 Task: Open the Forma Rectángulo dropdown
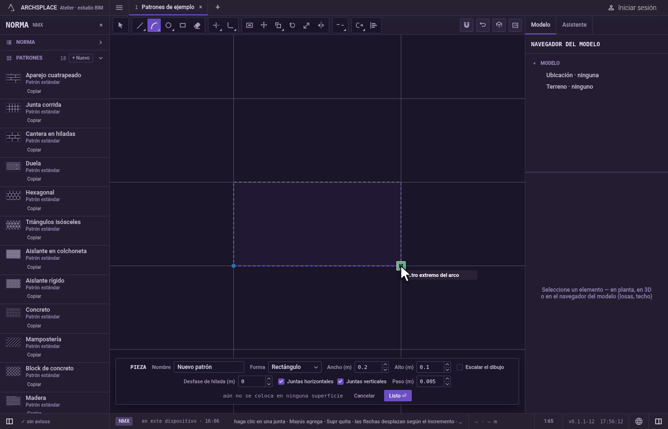pyautogui.click(x=294, y=367)
